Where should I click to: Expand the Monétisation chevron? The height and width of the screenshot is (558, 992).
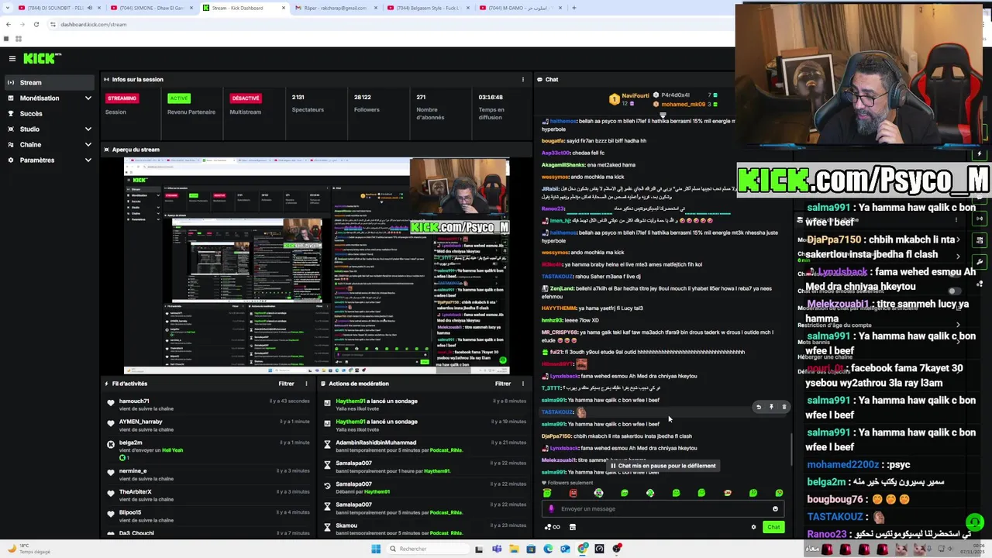[x=88, y=98]
